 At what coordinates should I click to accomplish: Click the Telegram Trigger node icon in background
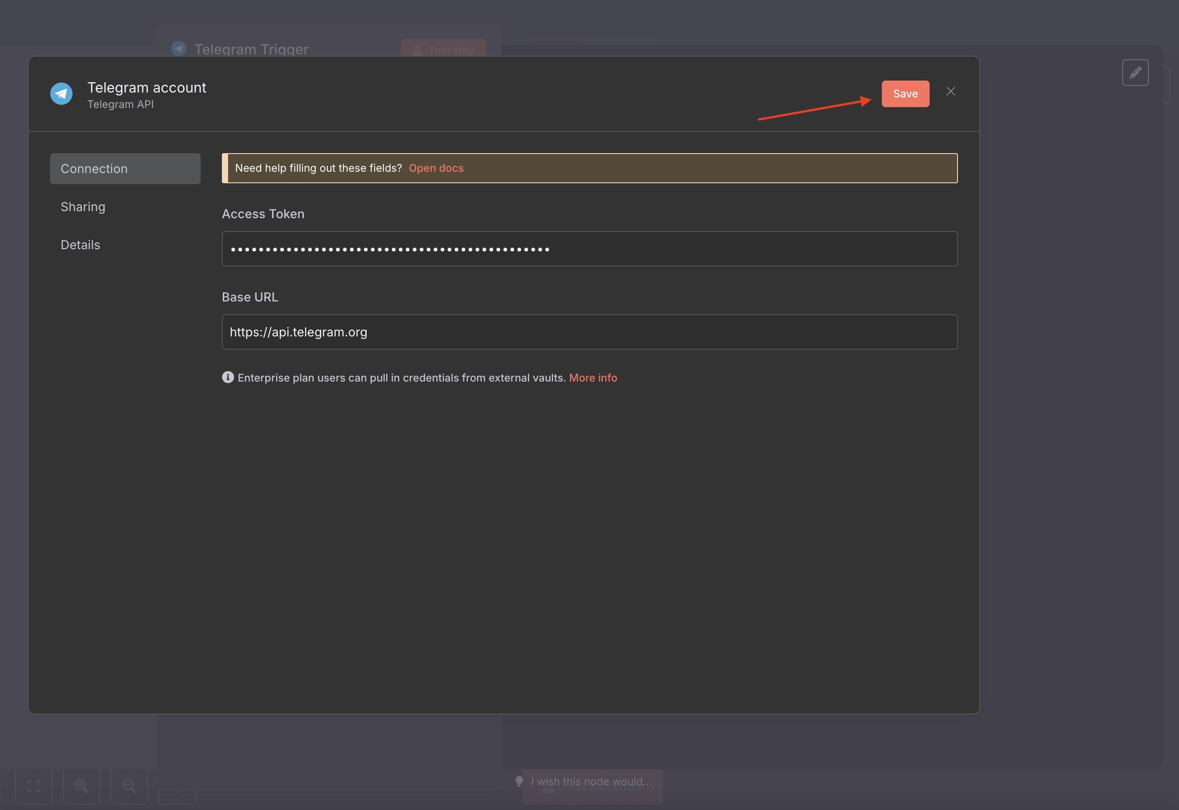pyautogui.click(x=179, y=49)
